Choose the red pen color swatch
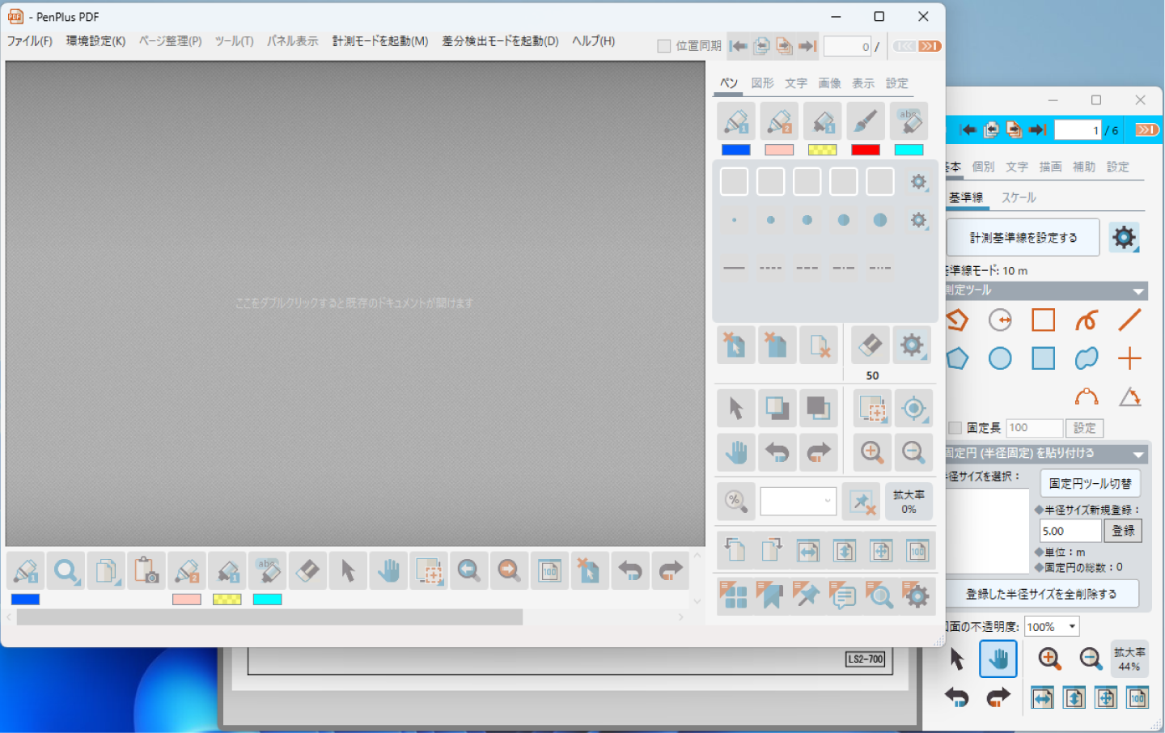 point(865,150)
